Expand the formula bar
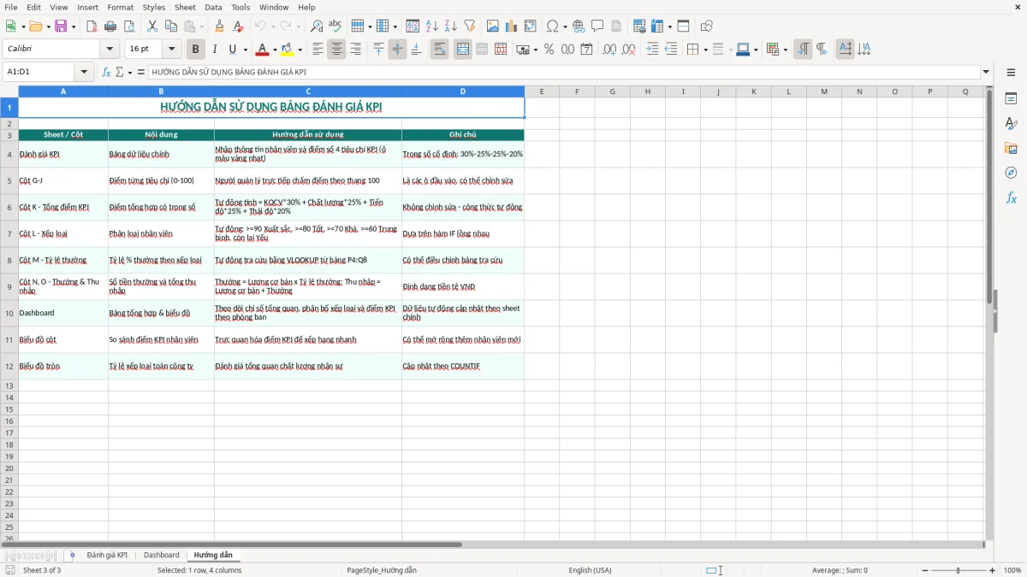The height and width of the screenshot is (577, 1027). [x=986, y=72]
